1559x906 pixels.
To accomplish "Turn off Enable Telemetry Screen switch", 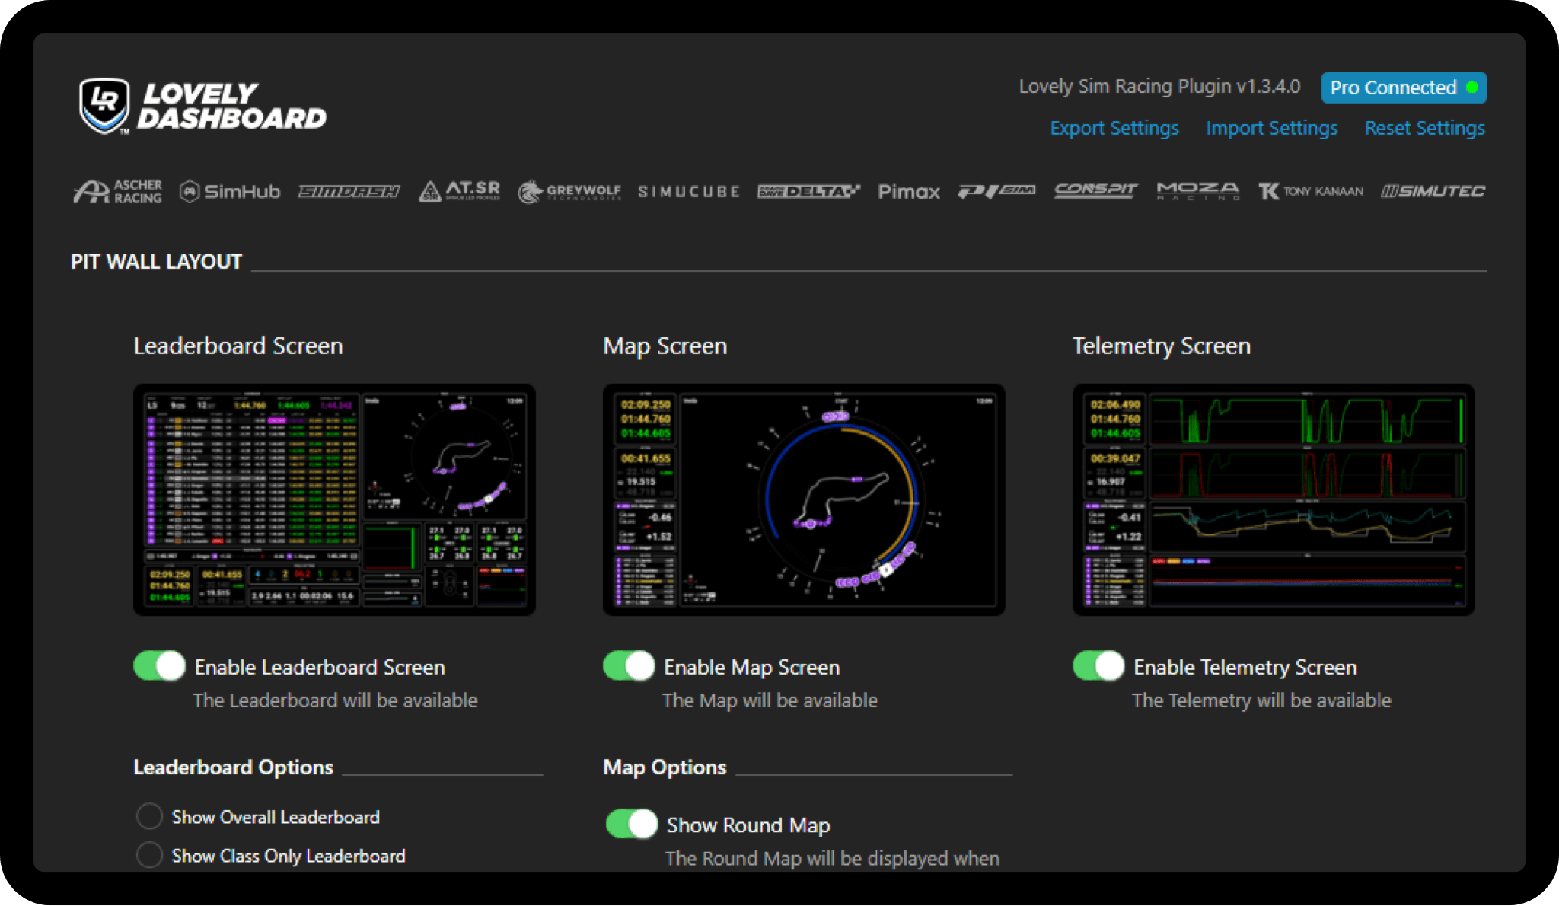I will (x=1098, y=666).
